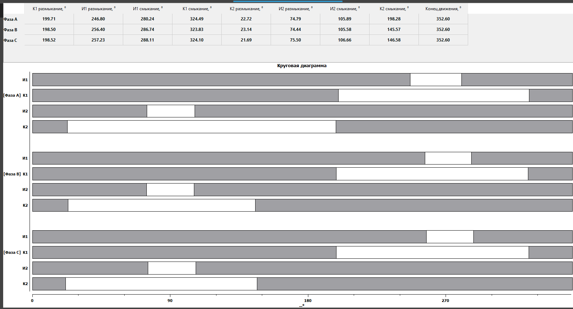Click the white segment of Фаза C К1 bar
573x309 pixels.
coord(432,252)
